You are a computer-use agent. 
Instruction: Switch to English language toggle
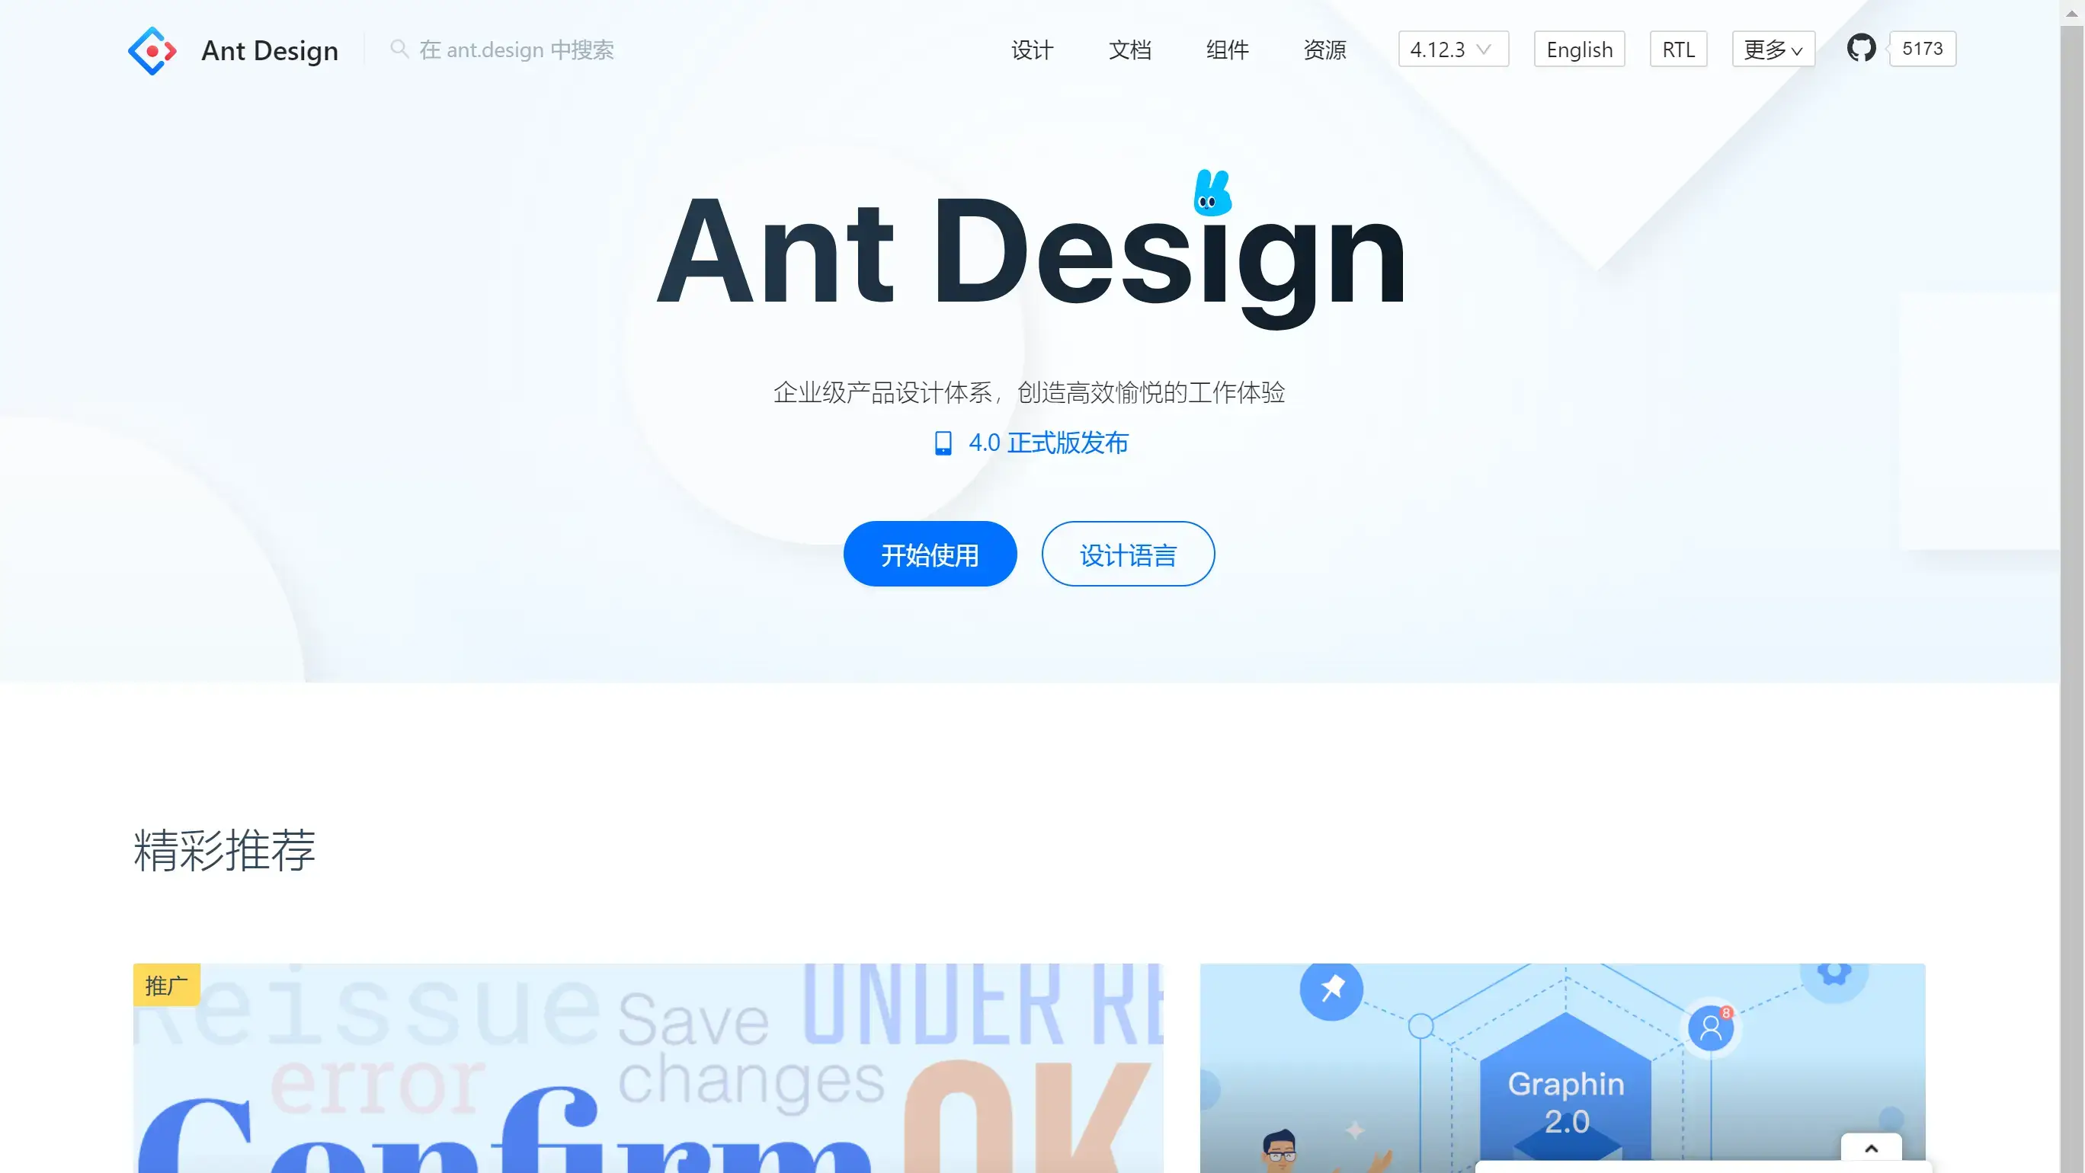click(x=1580, y=49)
